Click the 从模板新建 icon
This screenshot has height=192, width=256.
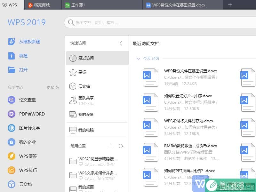pos(12,42)
